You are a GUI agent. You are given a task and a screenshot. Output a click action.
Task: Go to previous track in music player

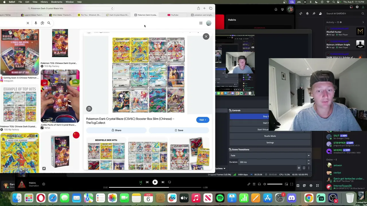coord(147,182)
